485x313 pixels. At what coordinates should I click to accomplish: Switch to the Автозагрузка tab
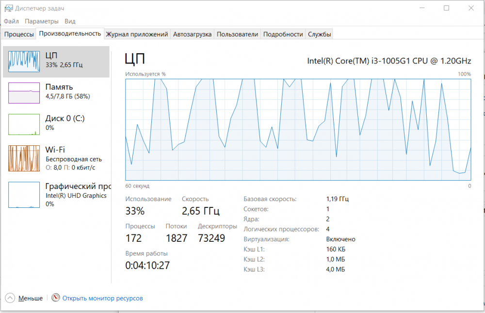coord(192,34)
